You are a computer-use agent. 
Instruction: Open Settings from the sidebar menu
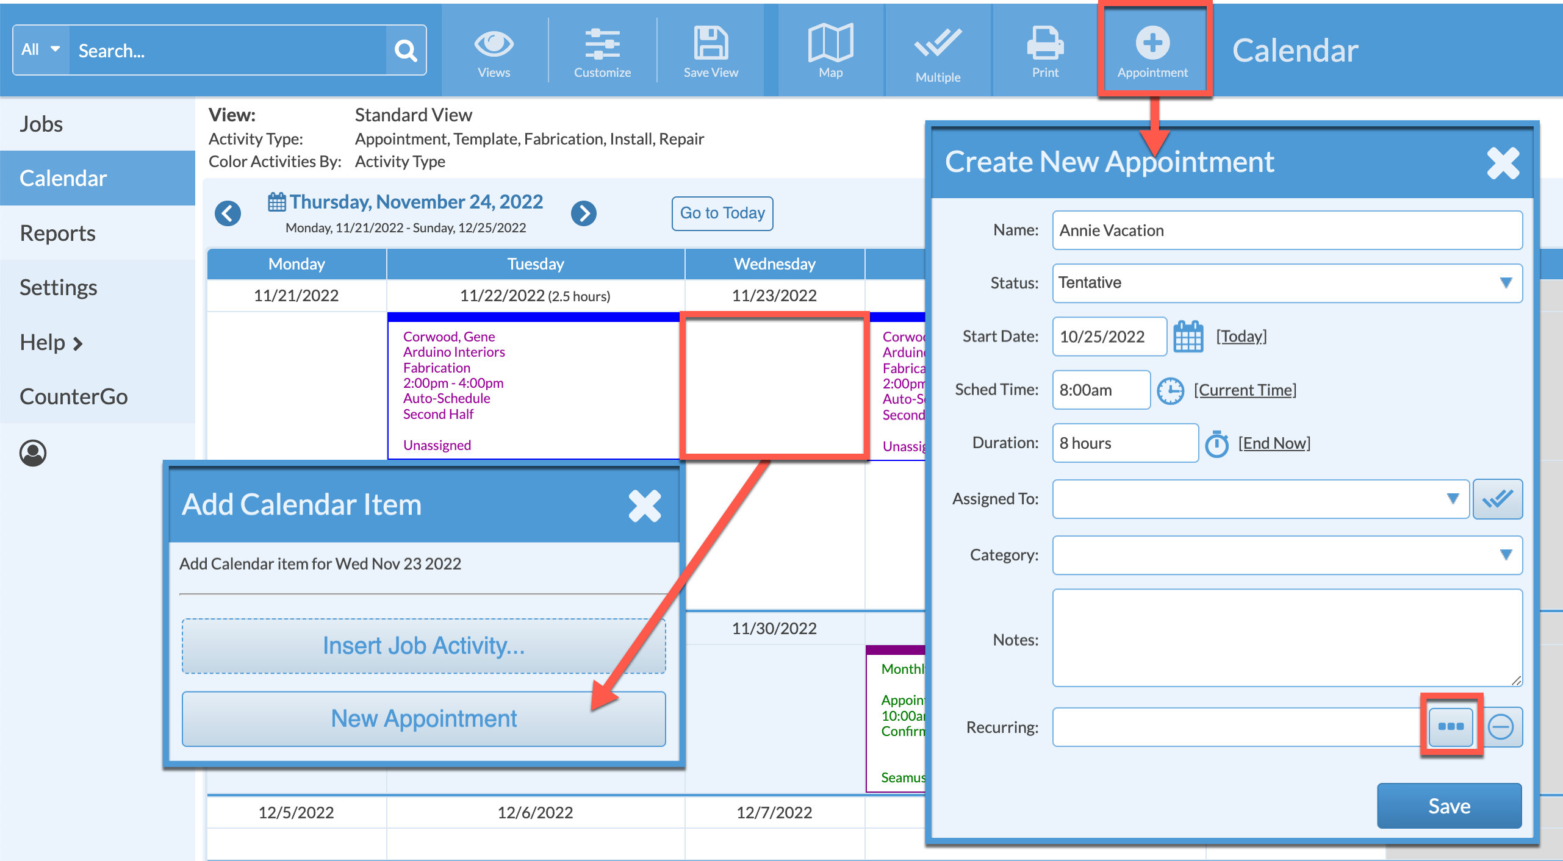coord(58,287)
